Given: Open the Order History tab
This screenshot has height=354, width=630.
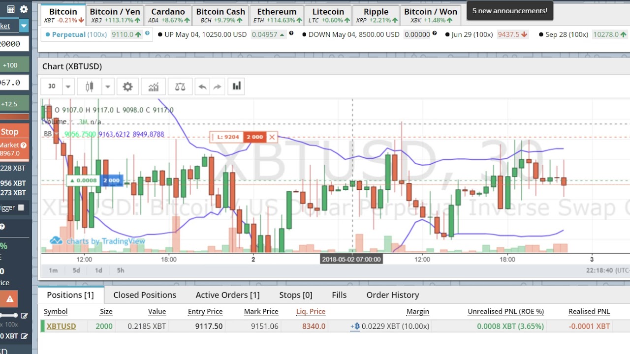Looking at the screenshot, I should 393,295.
